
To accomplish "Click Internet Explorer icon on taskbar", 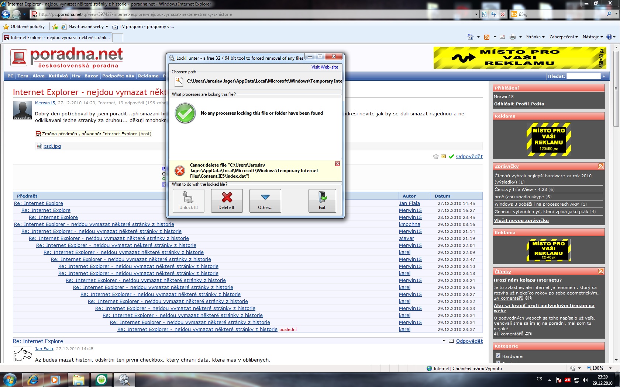I will (33, 379).
